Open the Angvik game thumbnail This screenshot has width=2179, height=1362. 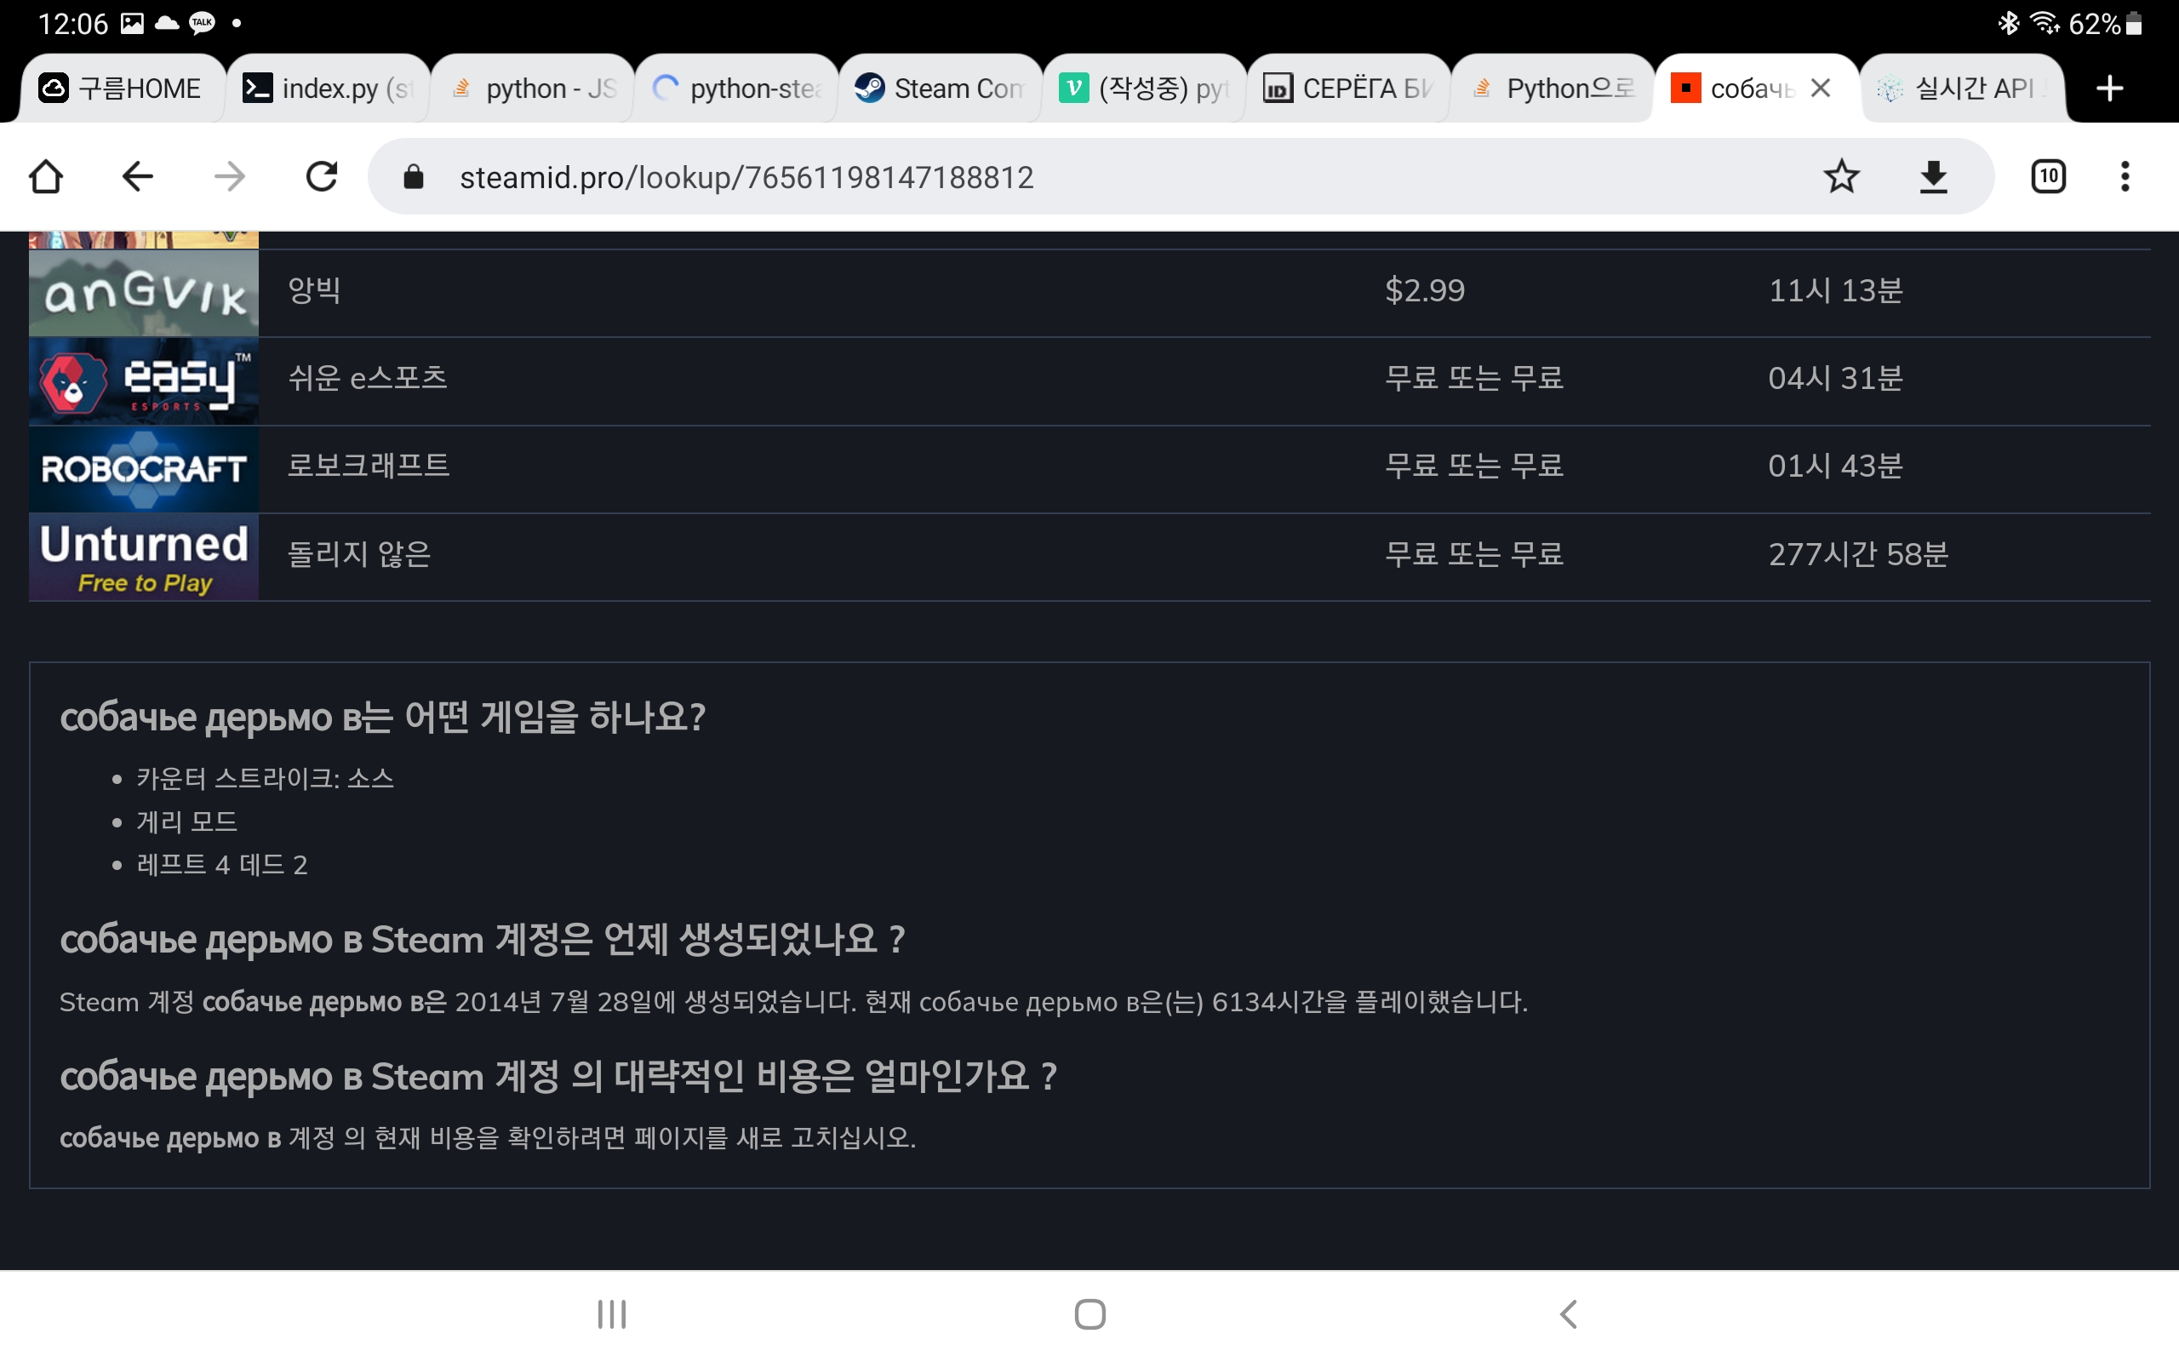[143, 293]
